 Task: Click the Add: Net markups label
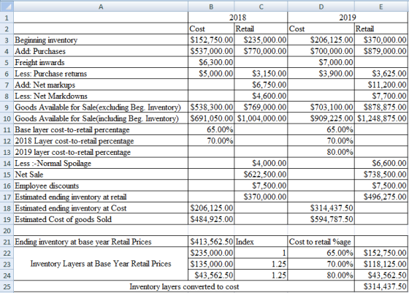45,85
